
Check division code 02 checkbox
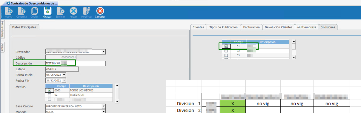tap(226, 51)
